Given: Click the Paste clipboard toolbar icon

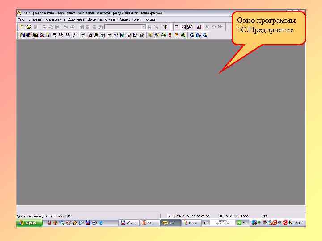Looking at the screenshot, I should click(x=57, y=27).
